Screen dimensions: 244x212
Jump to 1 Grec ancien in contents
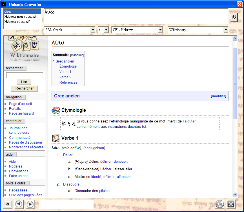point(63,61)
